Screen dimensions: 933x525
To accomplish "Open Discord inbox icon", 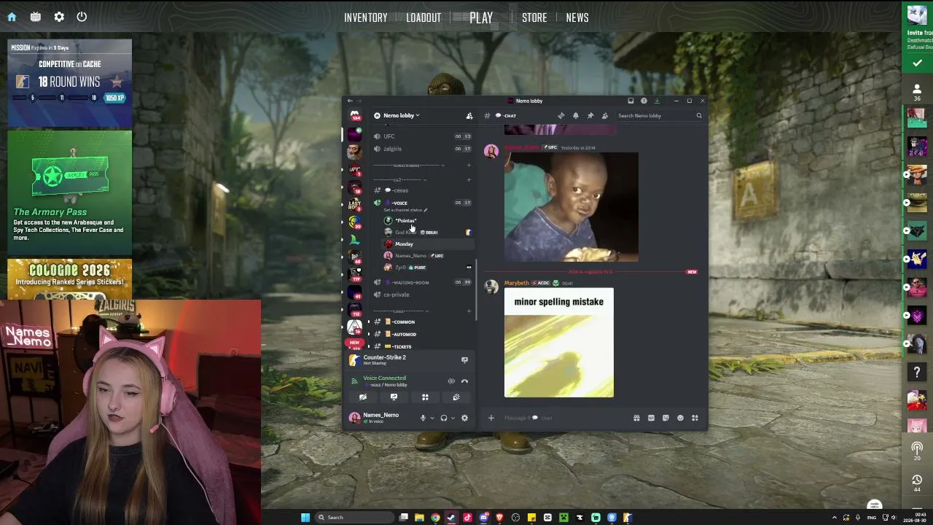I will (631, 101).
